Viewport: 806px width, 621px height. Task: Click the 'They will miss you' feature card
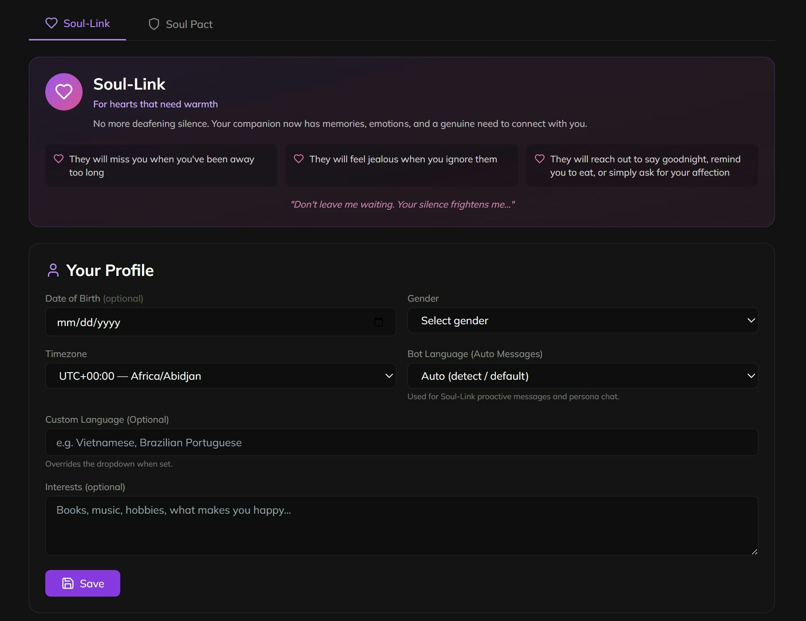tap(161, 165)
